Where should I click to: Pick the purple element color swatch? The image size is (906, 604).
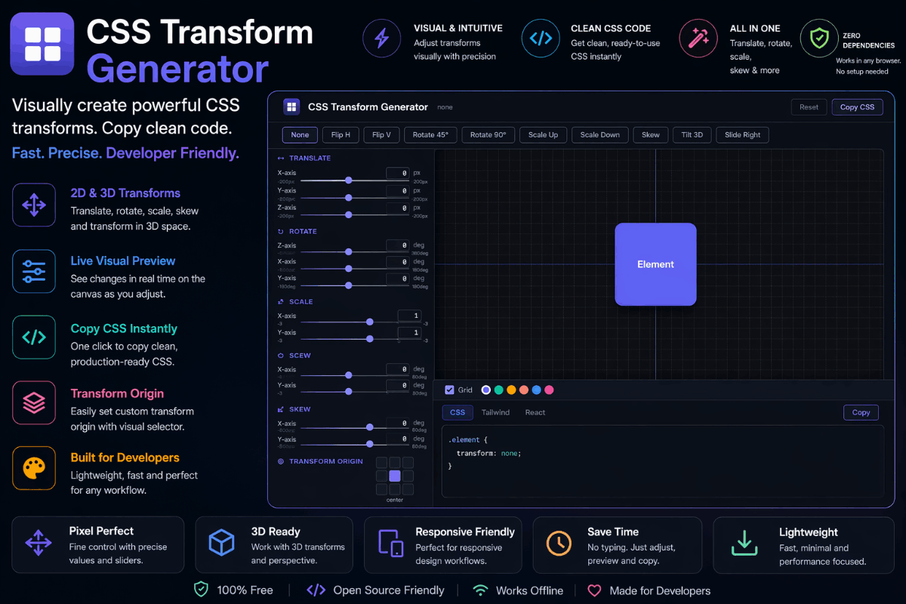(486, 390)
